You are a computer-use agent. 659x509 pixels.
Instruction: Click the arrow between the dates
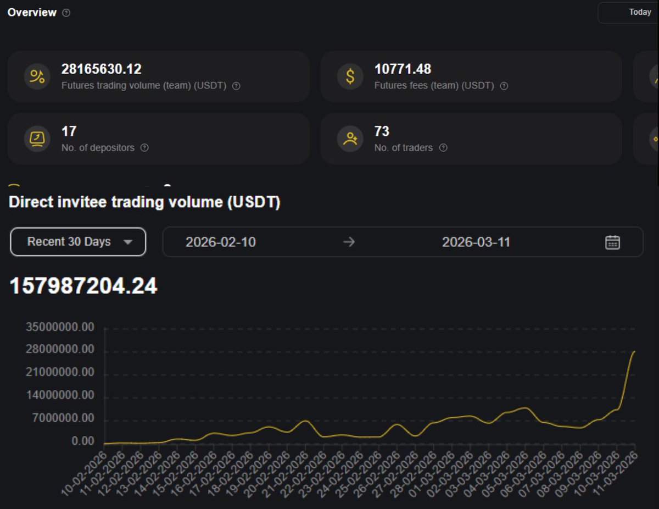coord(349,242)
